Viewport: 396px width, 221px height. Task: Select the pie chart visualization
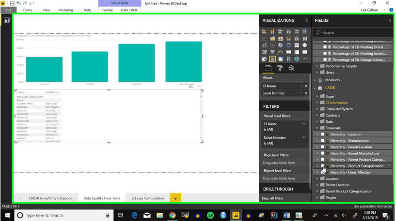coord(280,45)
